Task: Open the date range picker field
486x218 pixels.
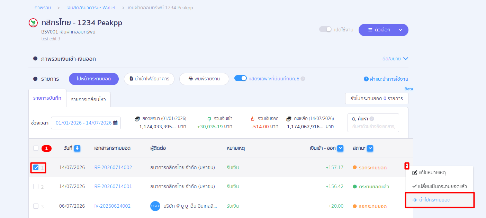Action: pyautogui.click(x=86, y=123)
